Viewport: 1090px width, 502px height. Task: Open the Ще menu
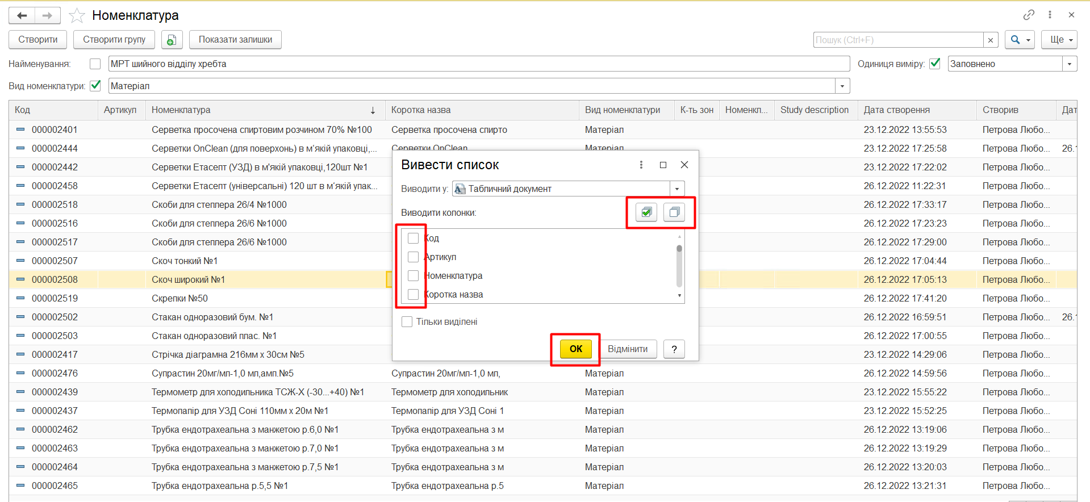click(1061, 40)
